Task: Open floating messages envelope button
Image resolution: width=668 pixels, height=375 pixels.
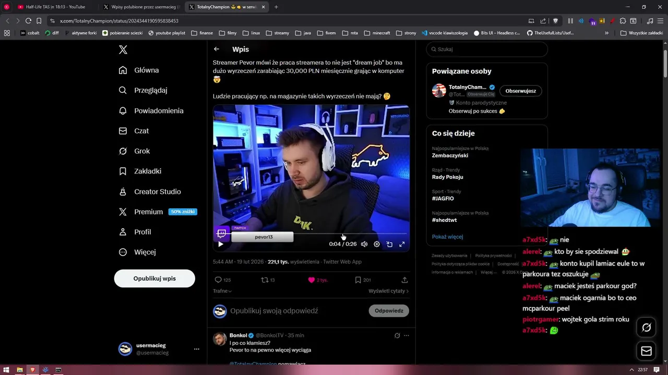Action: pyautogui.click(x=646, y=351)
